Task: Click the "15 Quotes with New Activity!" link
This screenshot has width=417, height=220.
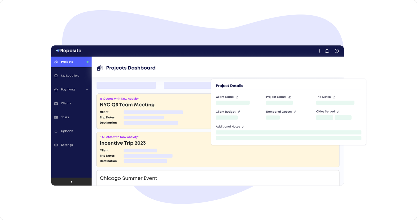Action: [x=120, y=98]
